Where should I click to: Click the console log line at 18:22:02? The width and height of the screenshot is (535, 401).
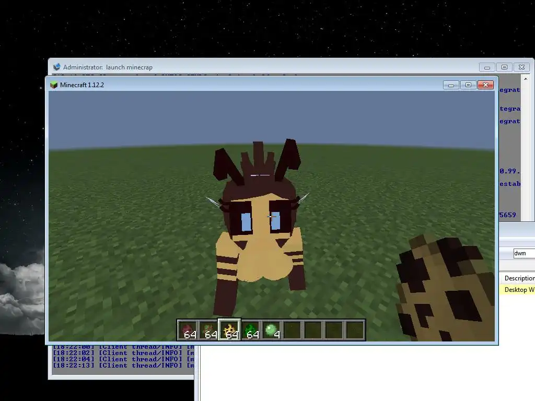coord(123,353)
